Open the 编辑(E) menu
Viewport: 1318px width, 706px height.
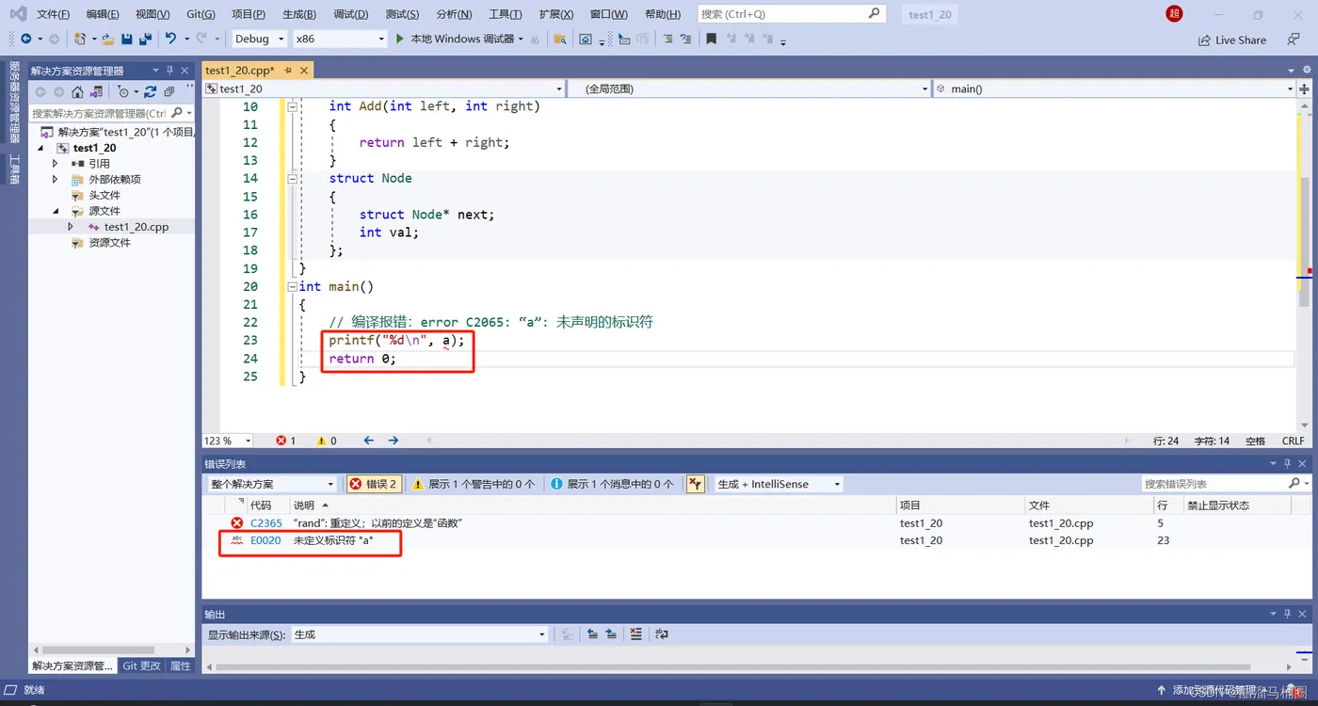tap(102, 14)
